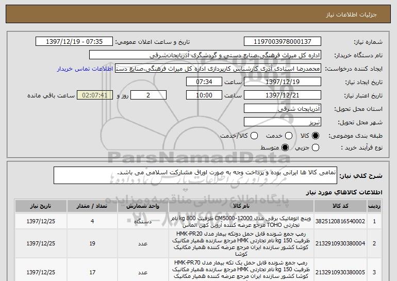Select product code 2132910930380005
Screen dimensions: 397x281
[340, 272]
